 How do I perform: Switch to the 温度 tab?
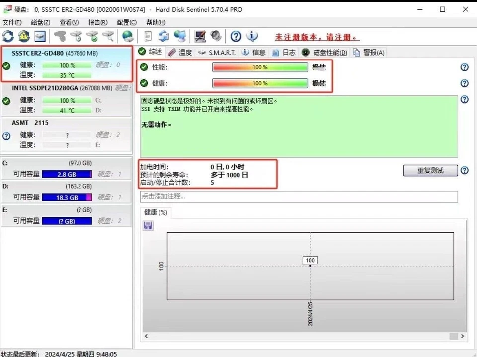point(180,52)
